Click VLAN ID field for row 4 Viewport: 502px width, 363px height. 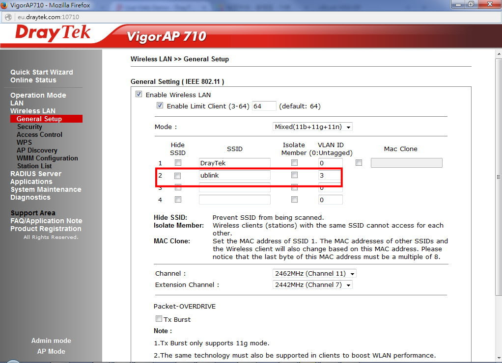pyautogui.click(x=331, y=200)
